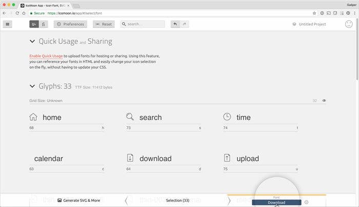Switch to ligatures fi mode

tap(44, 24)
